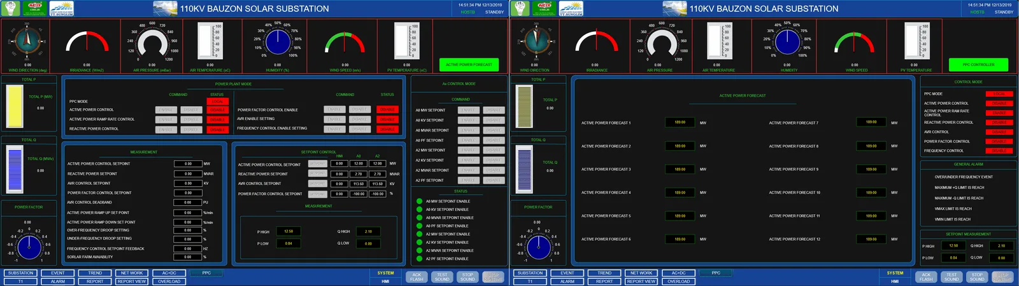
Task: Select the irradiance gauge on right display
Action: 597,41
